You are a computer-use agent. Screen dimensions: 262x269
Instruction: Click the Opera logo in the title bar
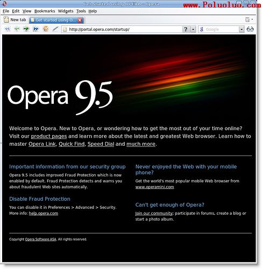(x=4, y=4)
